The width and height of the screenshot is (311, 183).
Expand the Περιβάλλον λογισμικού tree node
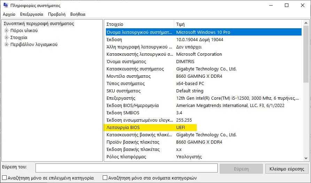[7, 45]
